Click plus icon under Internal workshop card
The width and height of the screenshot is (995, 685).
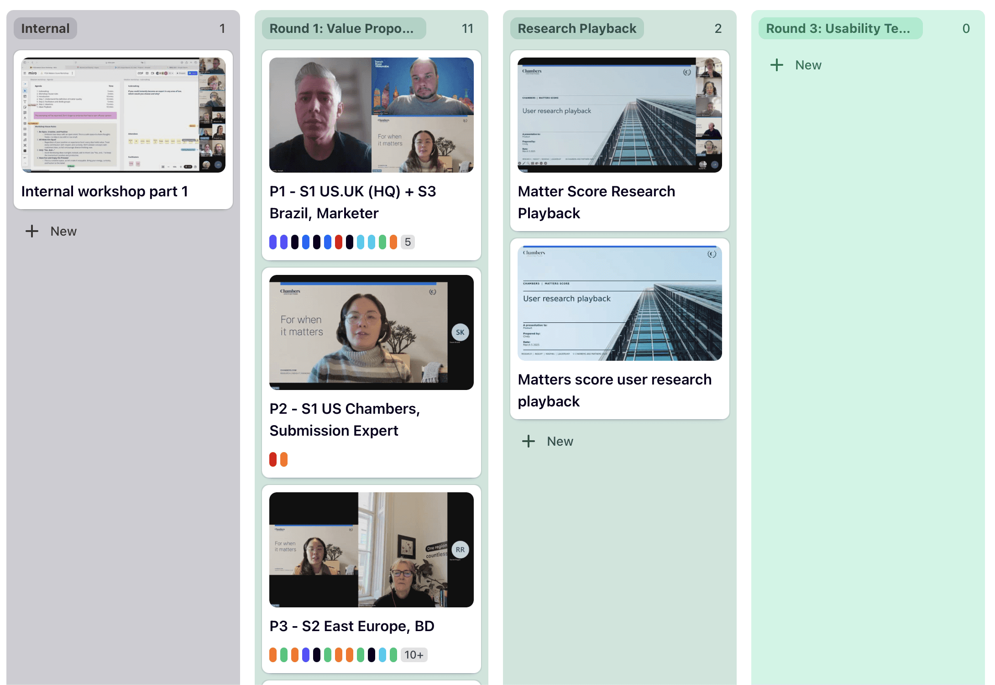[x=32, y=231]
